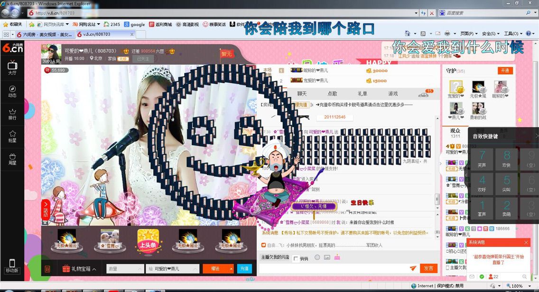Expand the address bar history dropdown
The width and height of the screenshot is (539, 292).
(x=416, y=13)
